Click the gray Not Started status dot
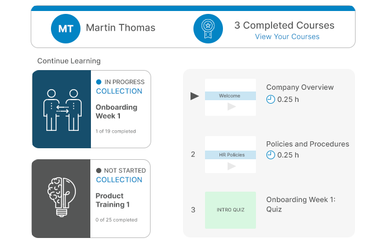388x249 pixels. pyautogui.click(x=98, y=171)
